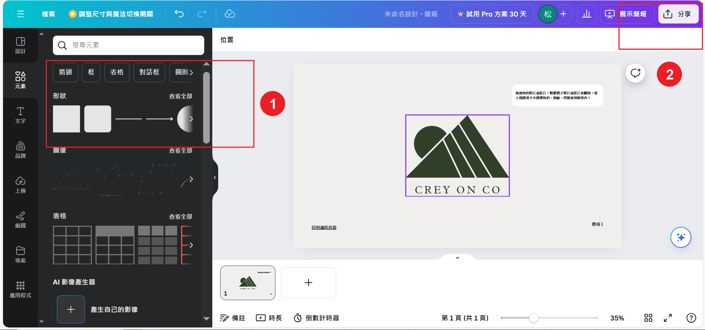The width and height of the screenshot is (705, 330).
Task: Show more shapes with the chevron
Action: [x=191, y=119]
